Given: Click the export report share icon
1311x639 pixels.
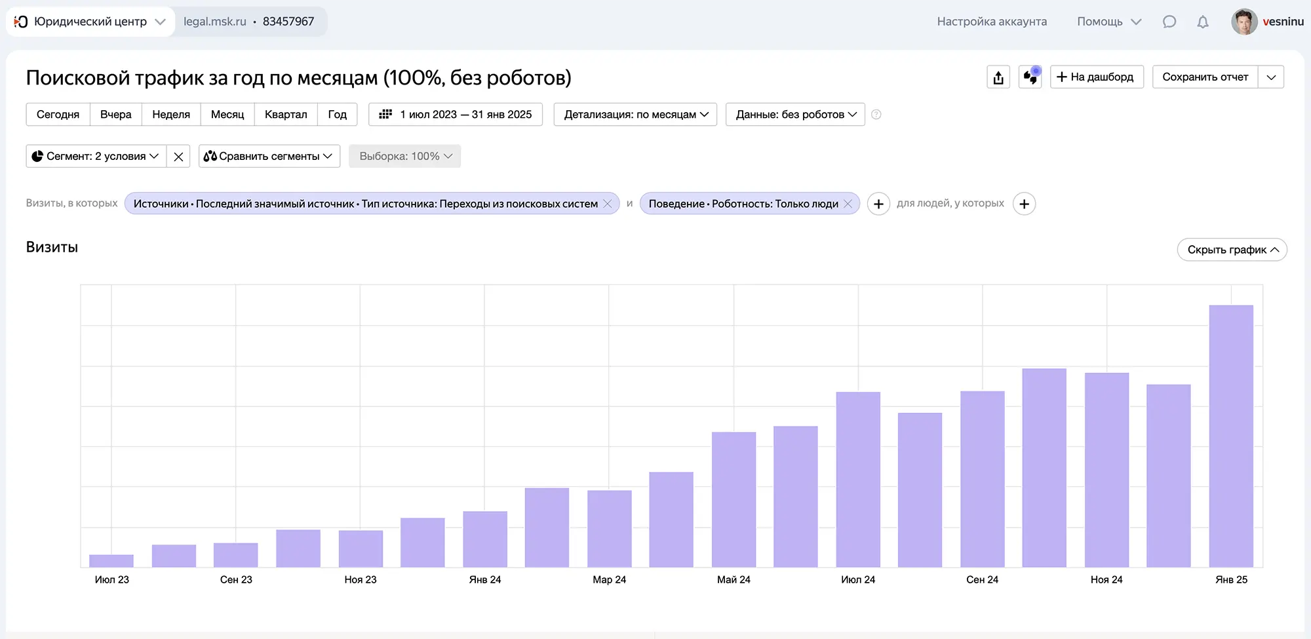Looking at the screenshot, I should 998,77.
